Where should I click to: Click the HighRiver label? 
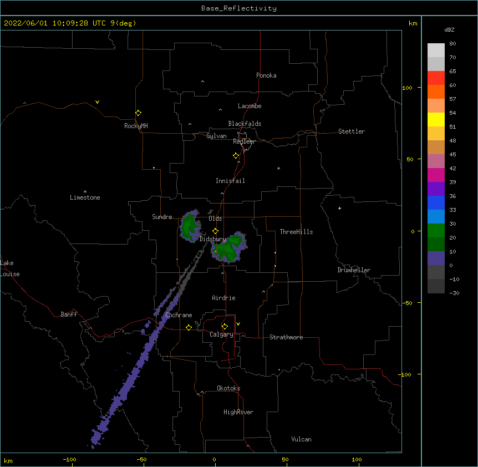click(x=238, y=412)
